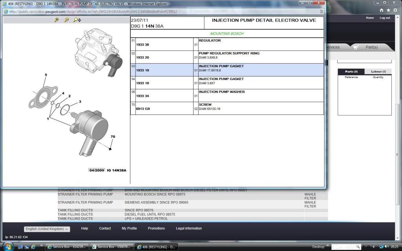This screenshot has height=251, width=402.
Task: Switch to Service Box - X50078 taskbar button
Action: coord(112,247)
